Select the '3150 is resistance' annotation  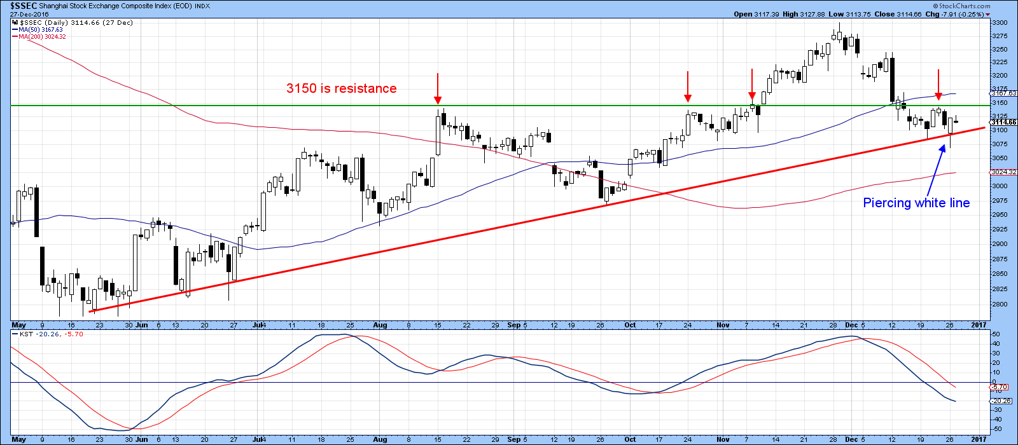click(x=341, y=88)
